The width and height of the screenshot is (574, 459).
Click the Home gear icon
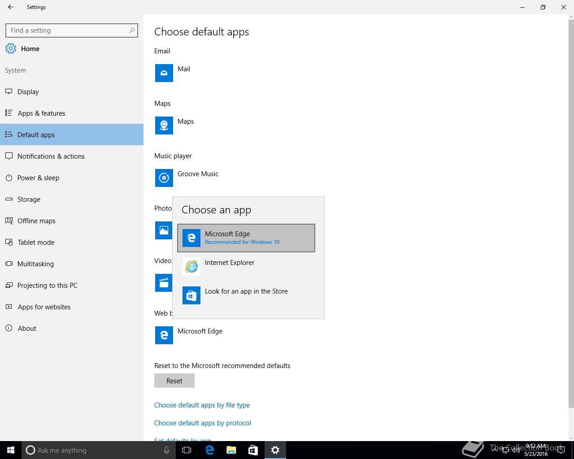pos(11,48)
